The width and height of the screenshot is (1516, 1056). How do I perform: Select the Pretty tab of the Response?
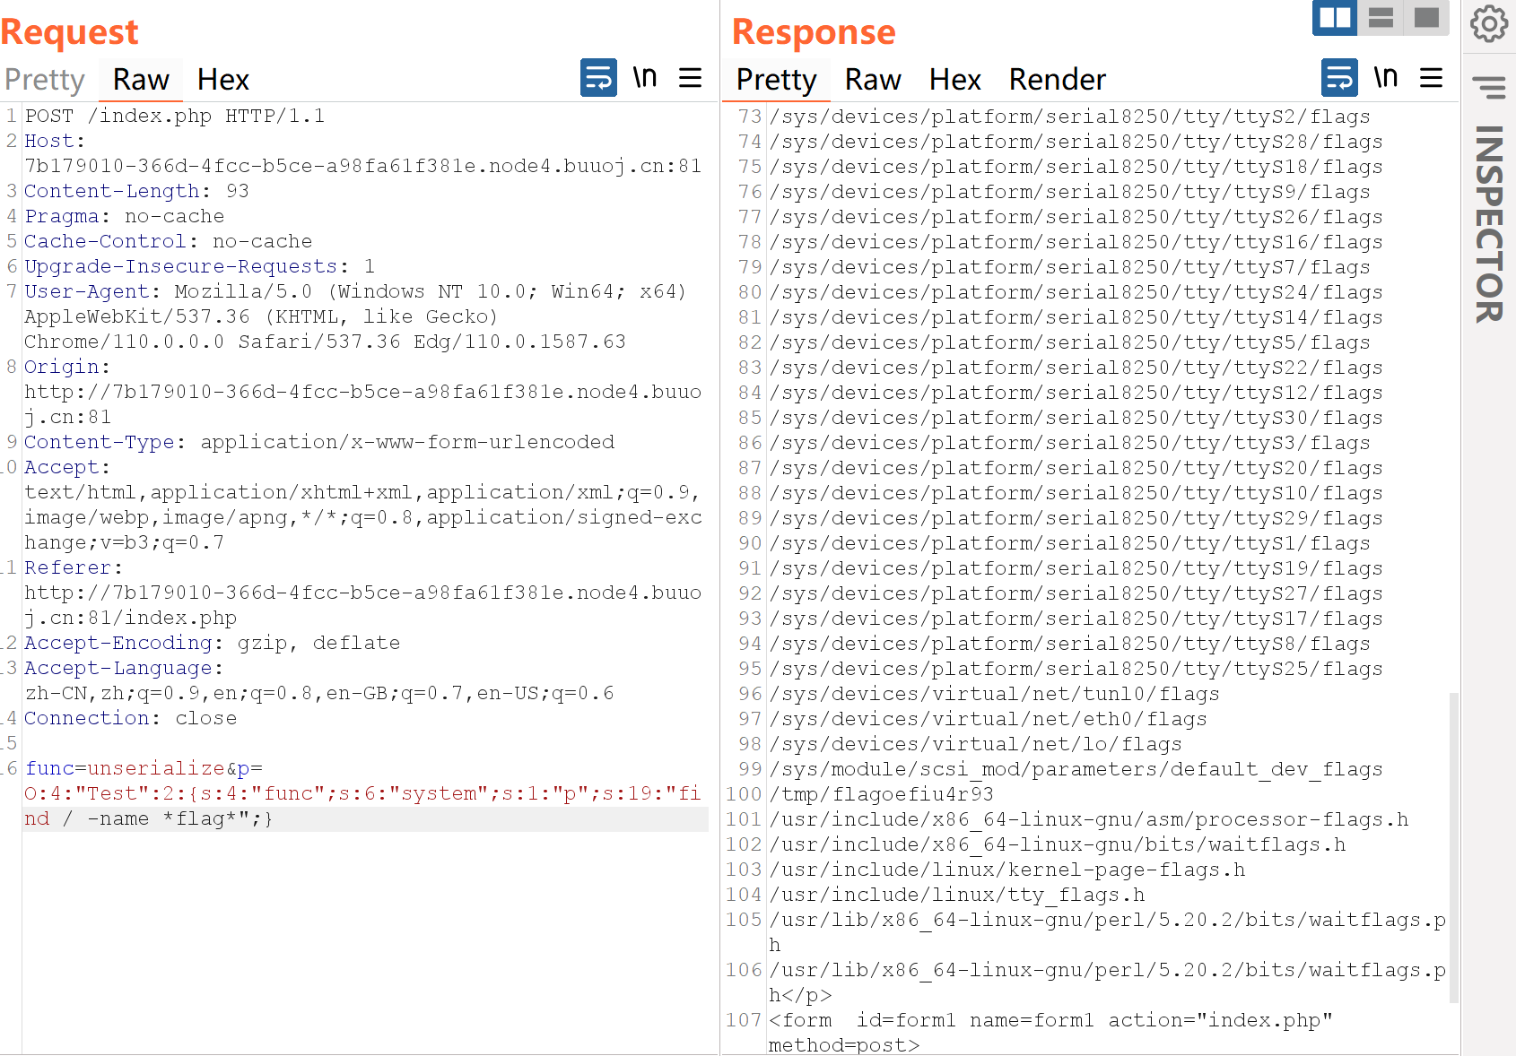pos(776,79)
